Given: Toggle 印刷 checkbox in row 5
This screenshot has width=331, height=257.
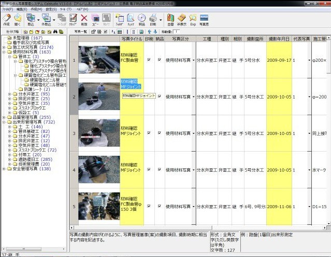Looking at the screenshot, I should [x=149, y=206].
